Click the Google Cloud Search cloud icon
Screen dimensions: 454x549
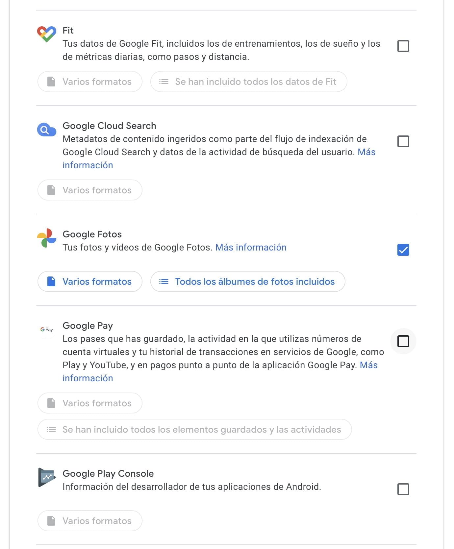[46, 130]
